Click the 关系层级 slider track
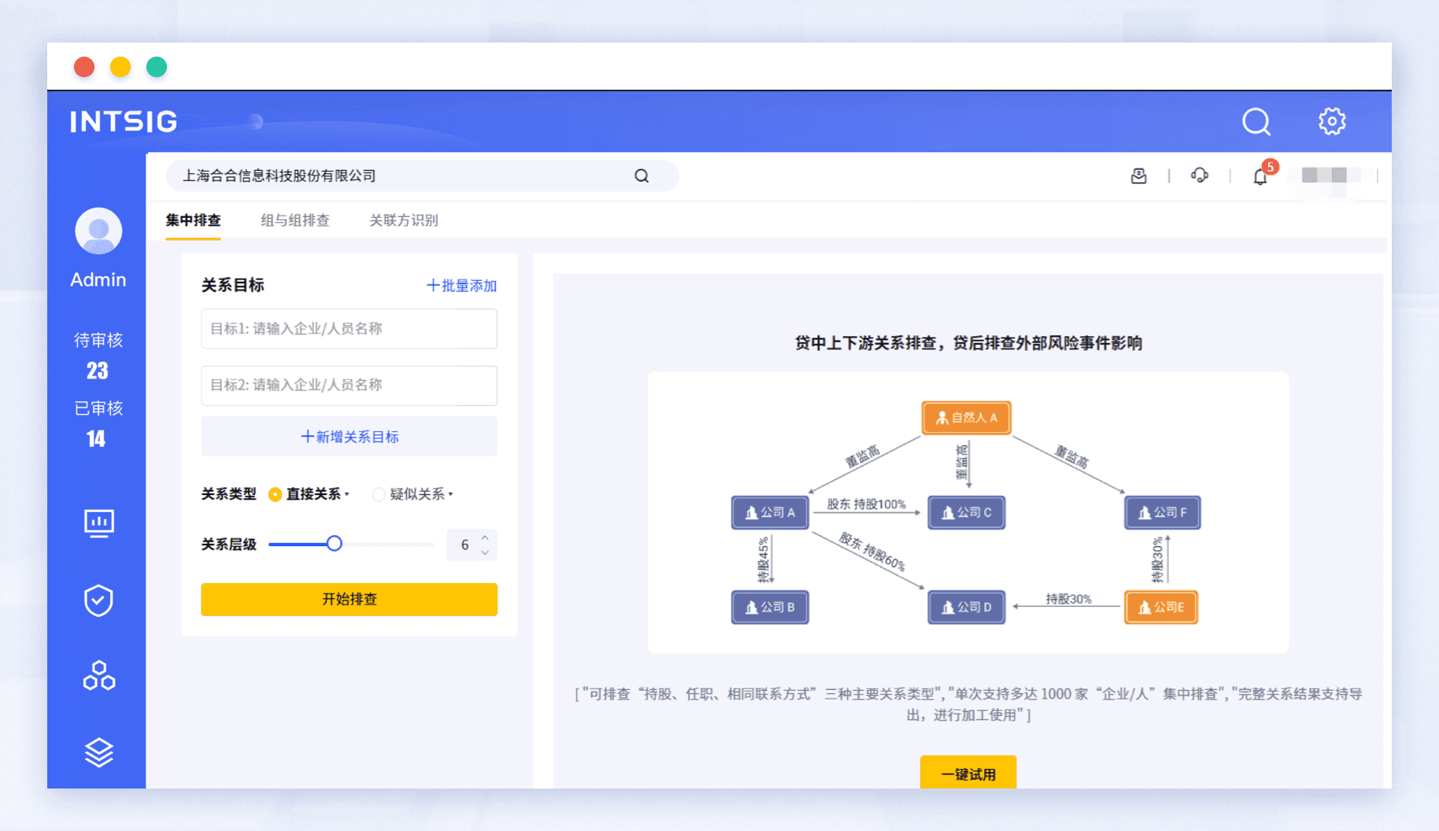 point(351,544)
